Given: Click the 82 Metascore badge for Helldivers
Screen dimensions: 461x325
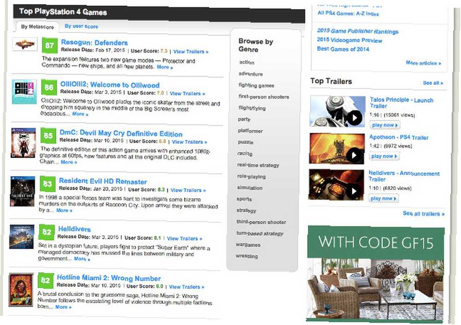Looking at the screenshot, I should (x=47, y=232).
